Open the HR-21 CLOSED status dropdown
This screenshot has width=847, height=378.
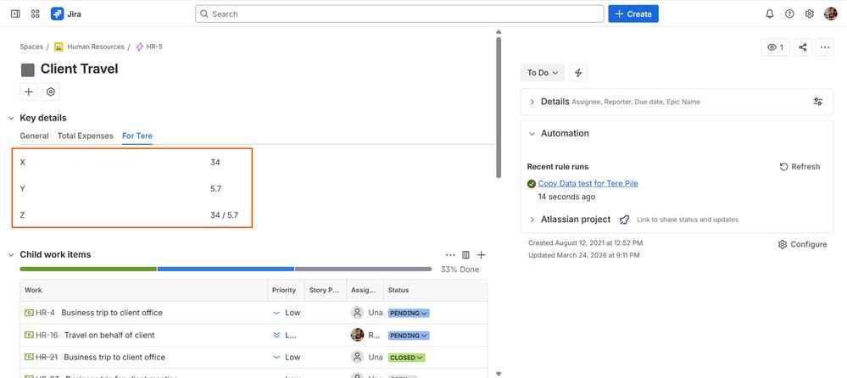click(x=407, y=358)
